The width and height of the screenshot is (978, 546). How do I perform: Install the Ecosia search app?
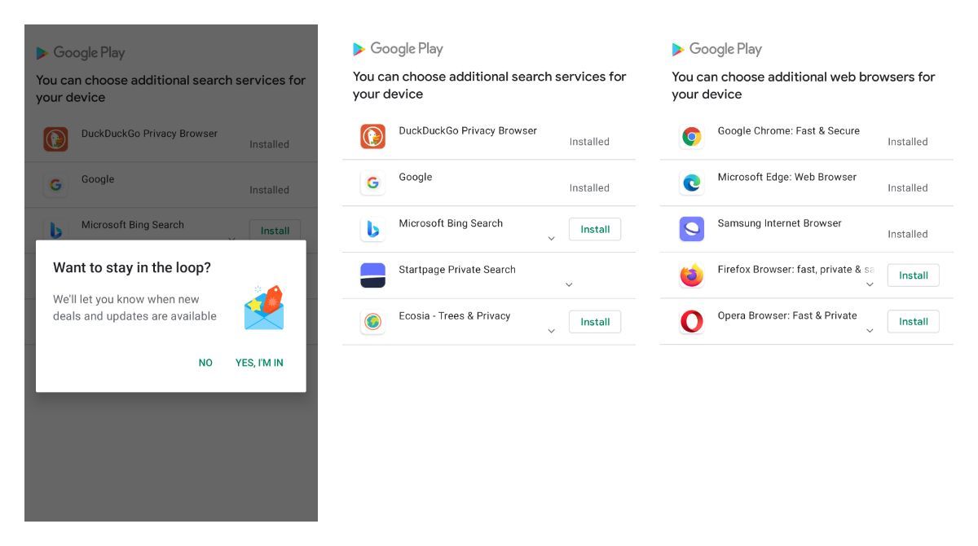[595, 321]
